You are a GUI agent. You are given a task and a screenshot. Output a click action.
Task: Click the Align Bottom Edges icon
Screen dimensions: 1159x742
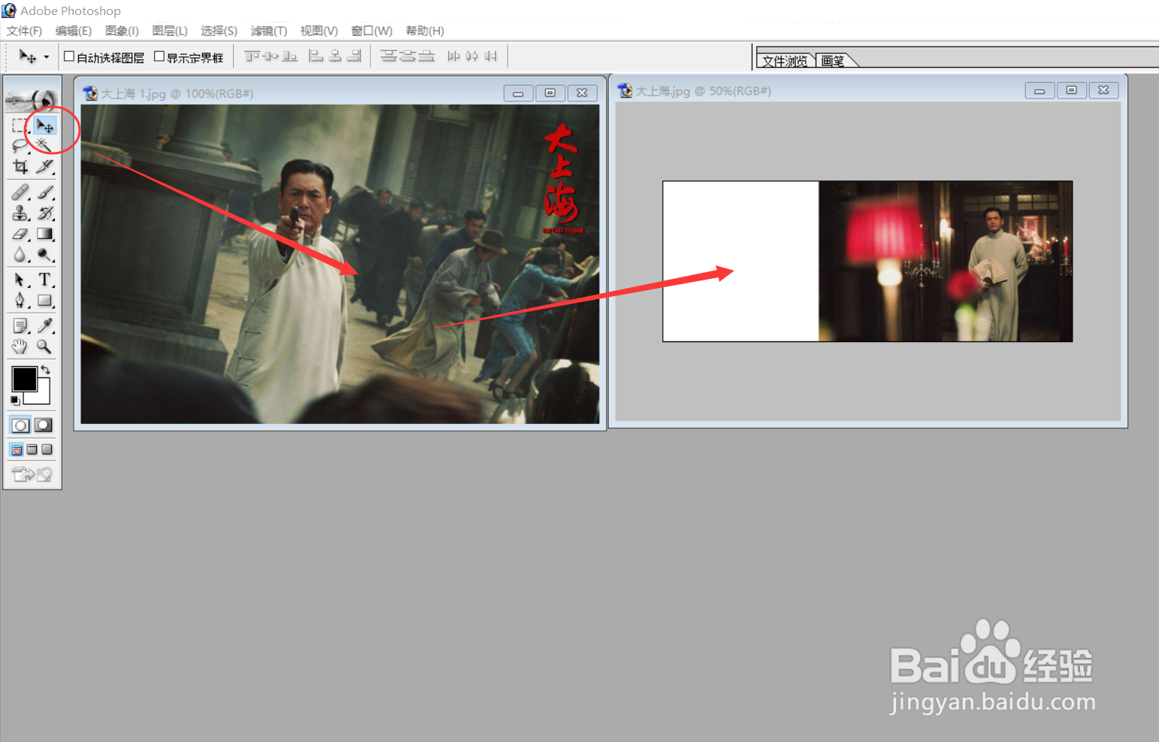(290, 56)
